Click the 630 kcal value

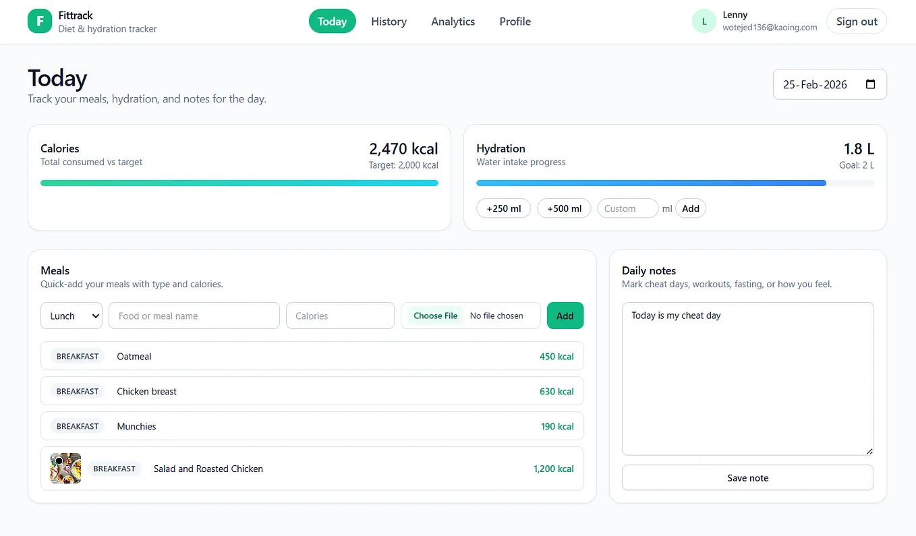pos(556,392)
